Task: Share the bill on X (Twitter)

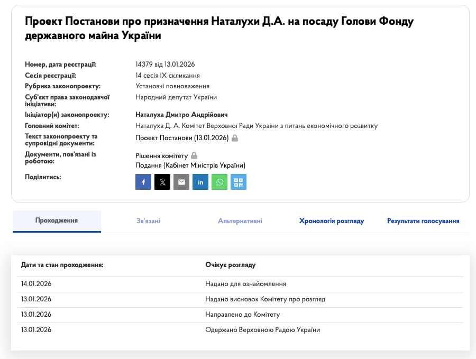Action: click(162, 182)
